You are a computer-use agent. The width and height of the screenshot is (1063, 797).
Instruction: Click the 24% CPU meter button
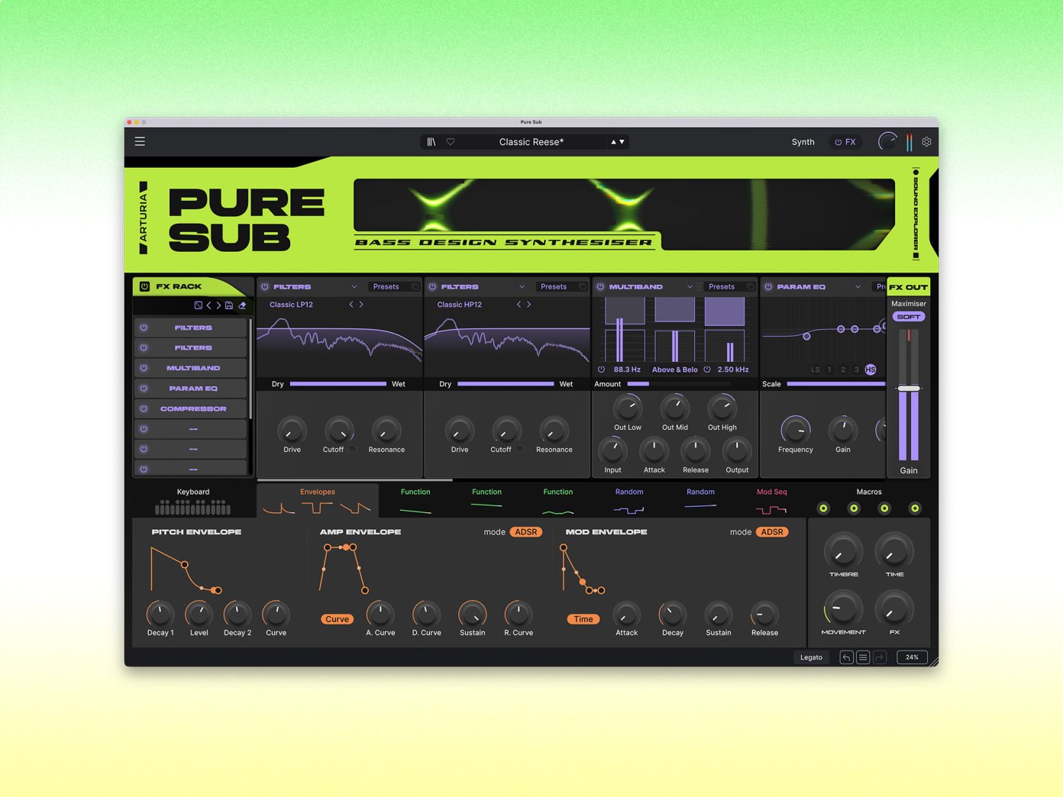coord(912,657)
